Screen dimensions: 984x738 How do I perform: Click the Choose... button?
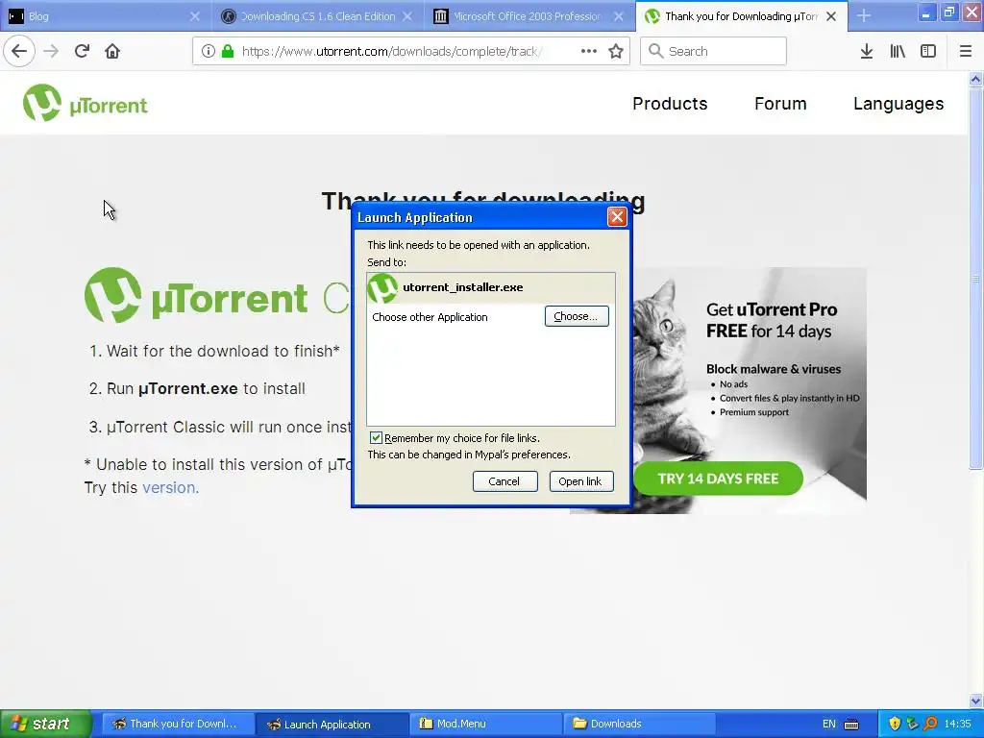click(x=577, y=316)
